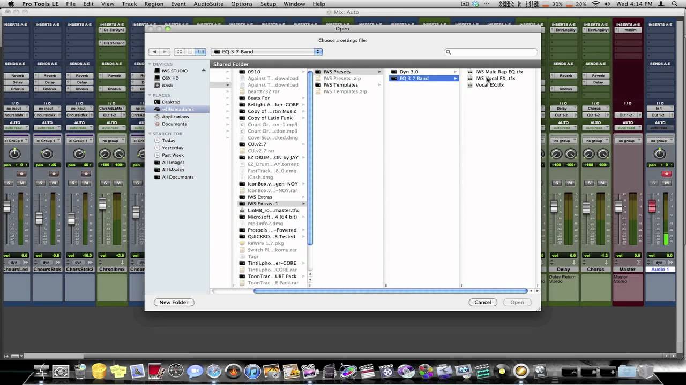Viewport: 686px width, 385px height.
Task: Move the Delay return volume fader
Action: point(555,207)
